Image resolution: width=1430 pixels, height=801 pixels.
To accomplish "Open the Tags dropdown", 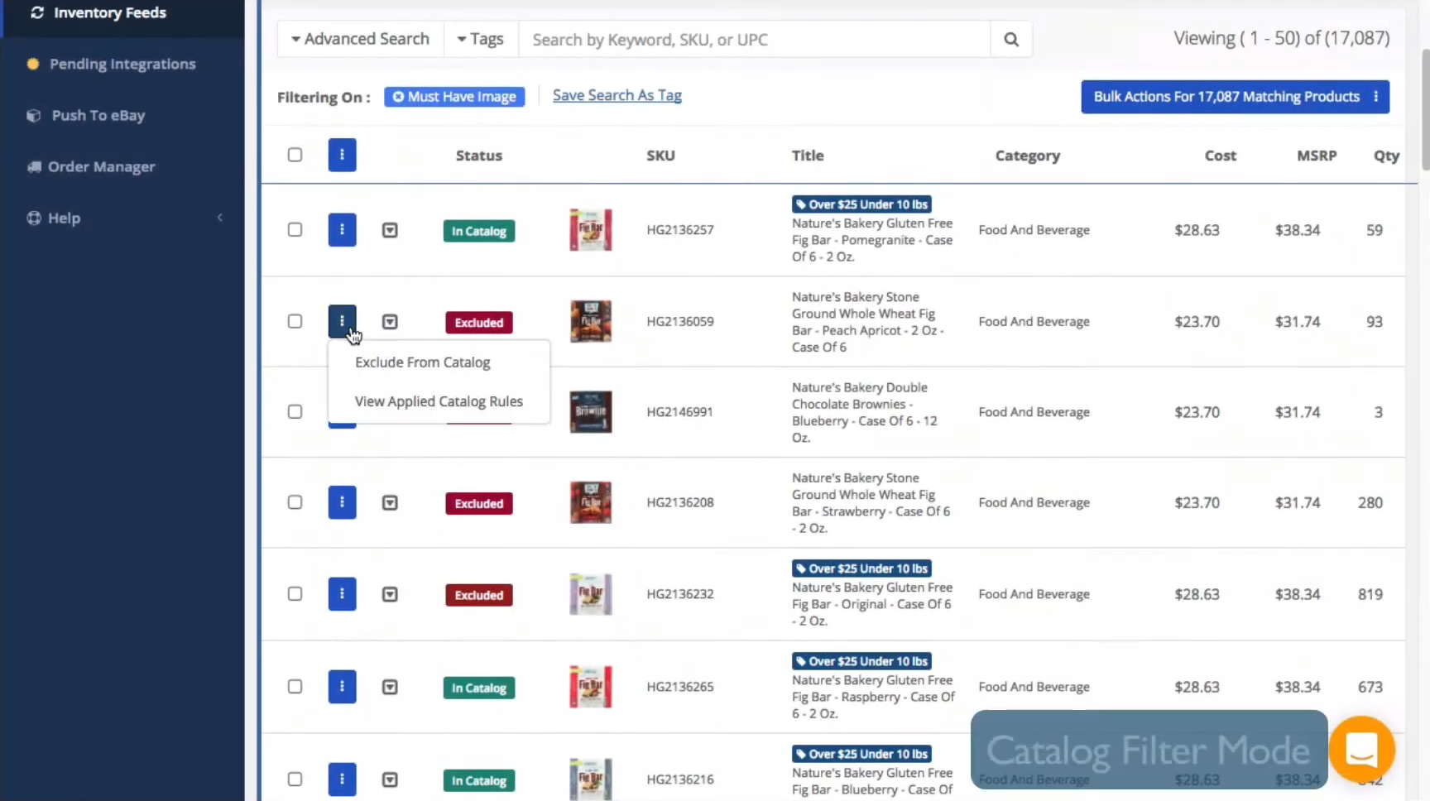I will tap(481, 39).
